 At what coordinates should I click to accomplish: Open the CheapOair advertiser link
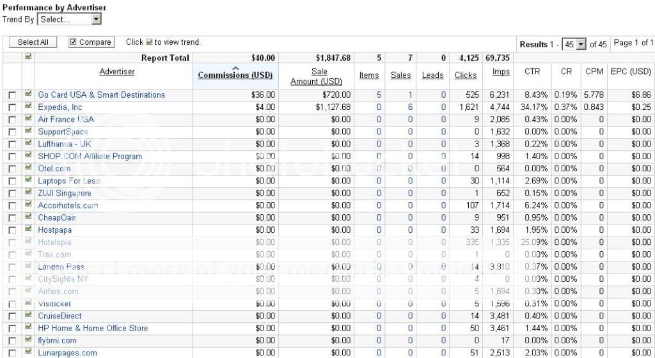(57, 218)
